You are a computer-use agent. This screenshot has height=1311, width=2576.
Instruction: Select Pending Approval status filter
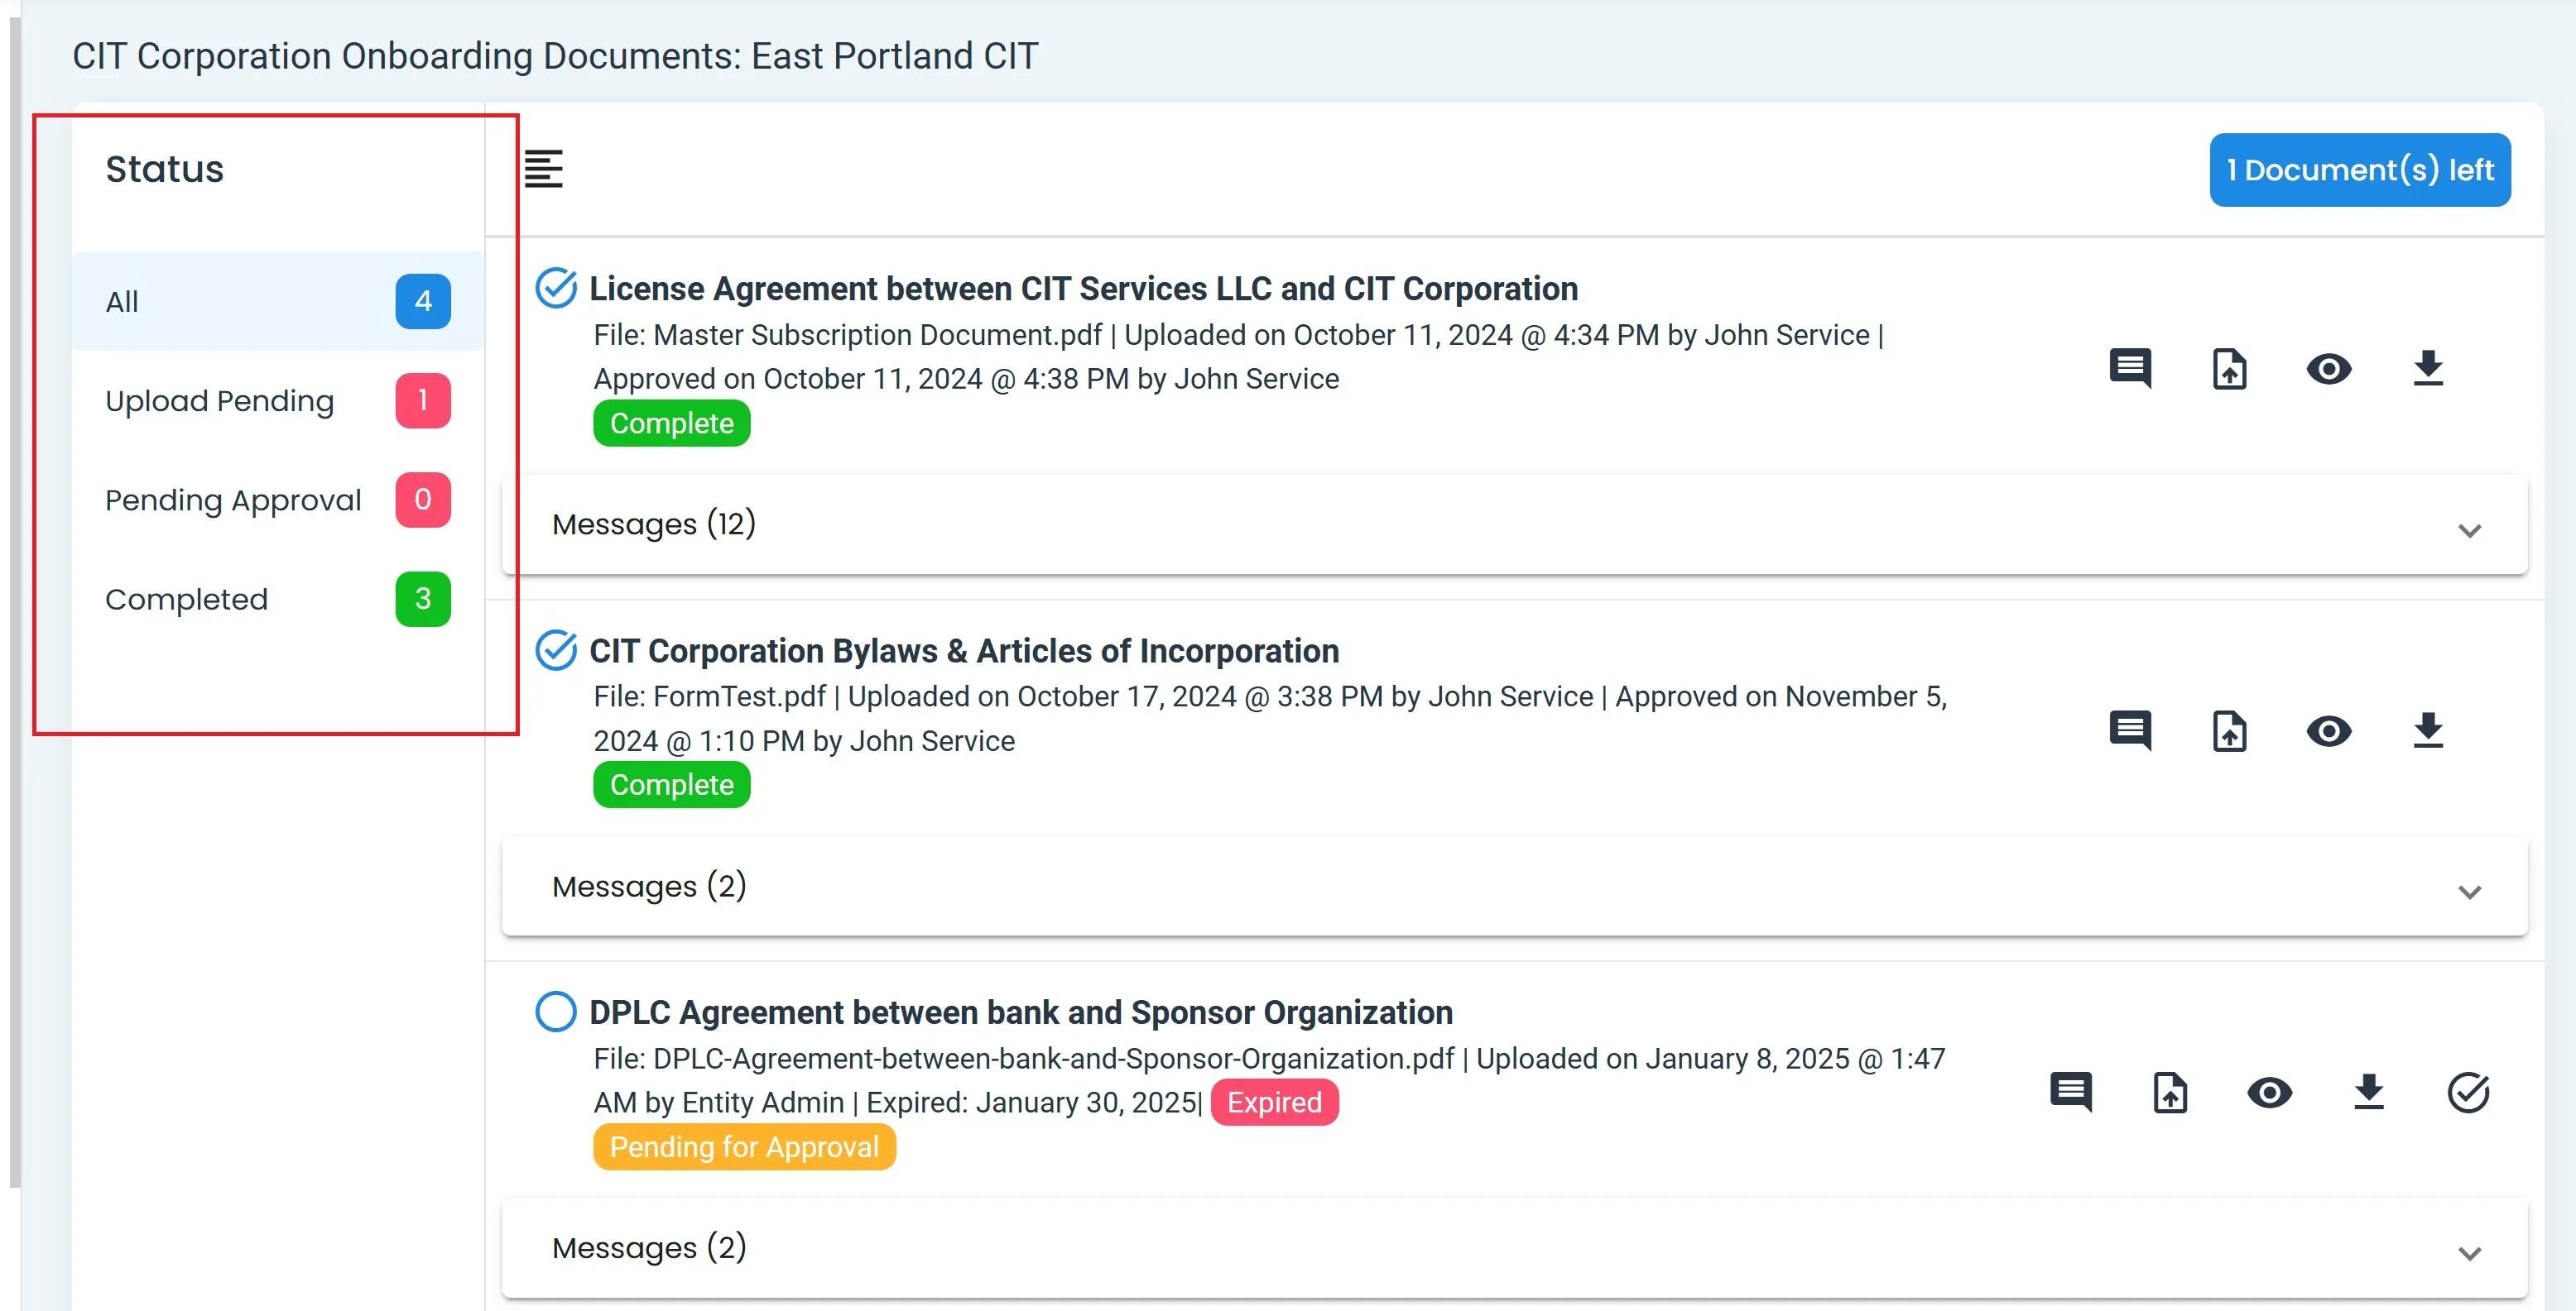(277, 500)
